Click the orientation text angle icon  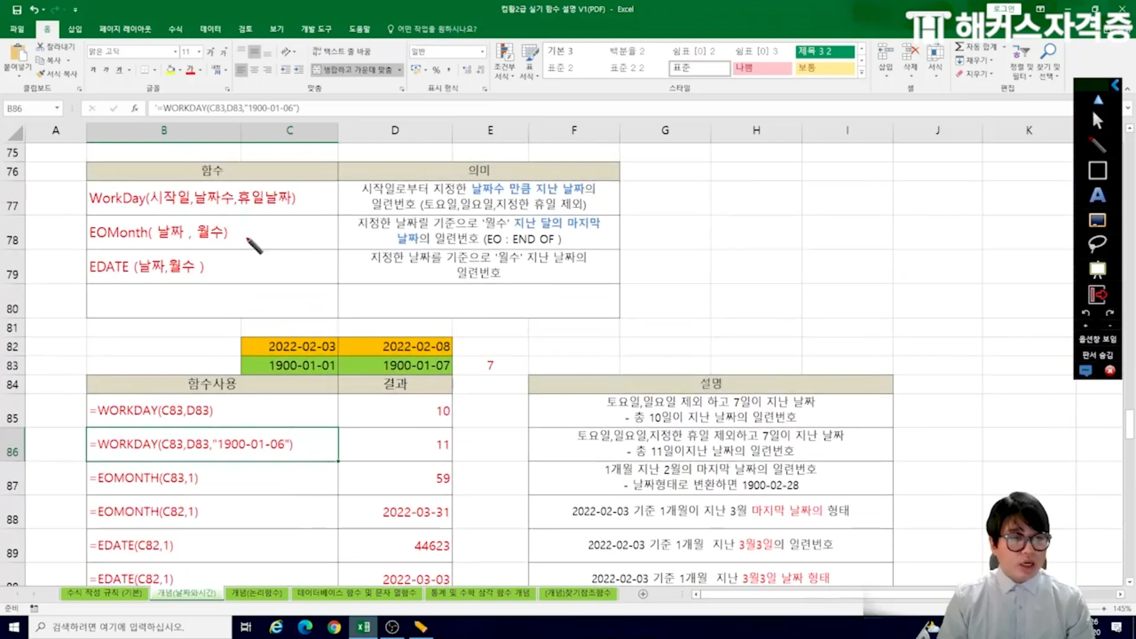286,52
